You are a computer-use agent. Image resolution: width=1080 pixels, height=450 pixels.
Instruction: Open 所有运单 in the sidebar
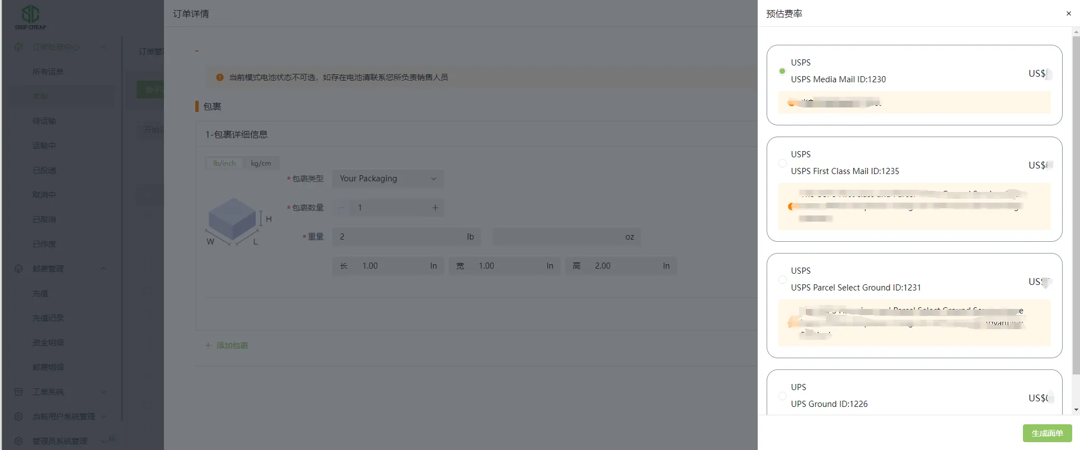(x=48, y=72)
